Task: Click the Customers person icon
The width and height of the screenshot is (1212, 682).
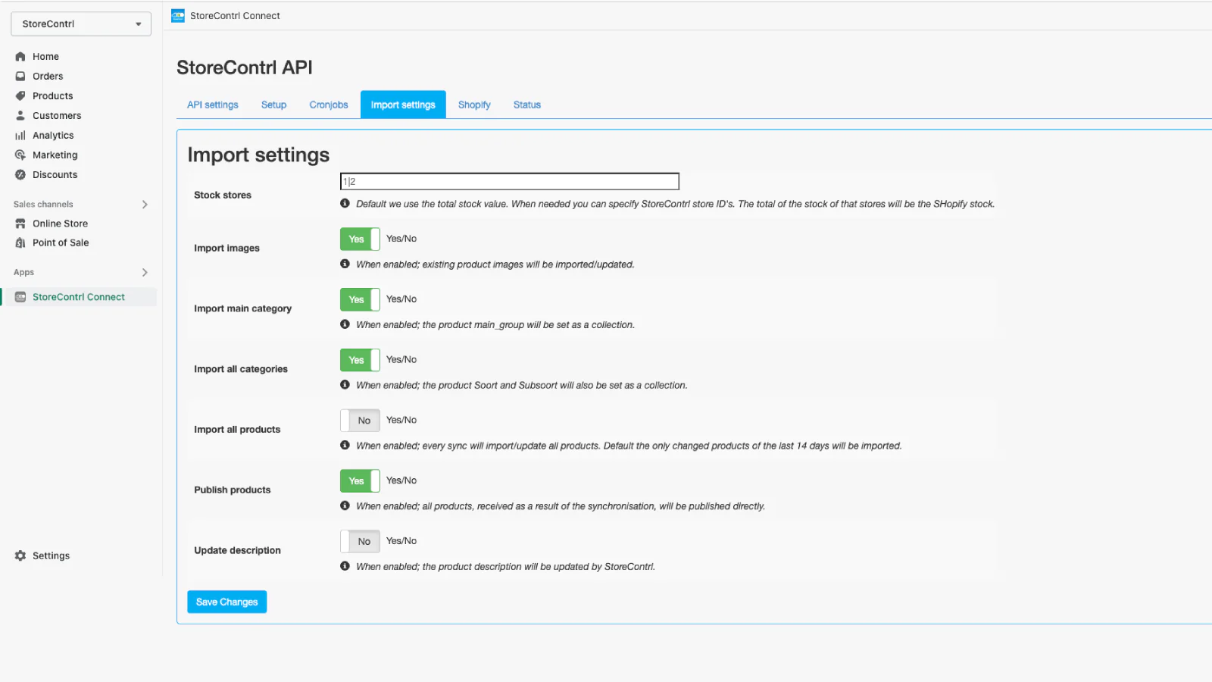Action: [20, 116]
